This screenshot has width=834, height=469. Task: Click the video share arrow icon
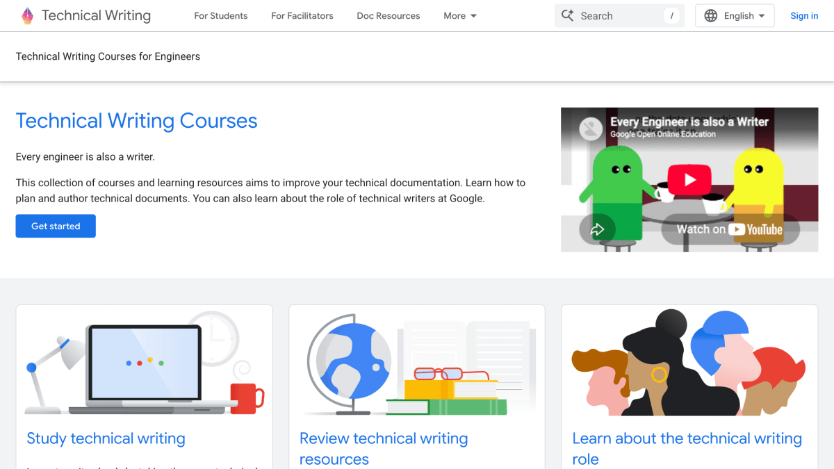pos(598,230)
